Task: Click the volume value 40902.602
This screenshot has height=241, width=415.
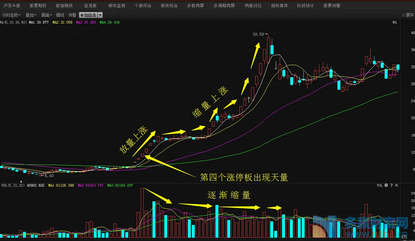Action: [36, 185]
